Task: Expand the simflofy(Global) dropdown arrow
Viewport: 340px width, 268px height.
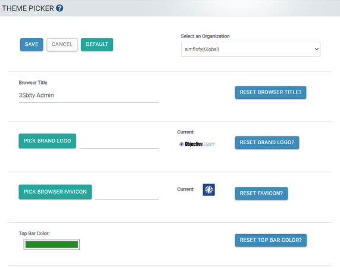Action: tap(317, 49)
